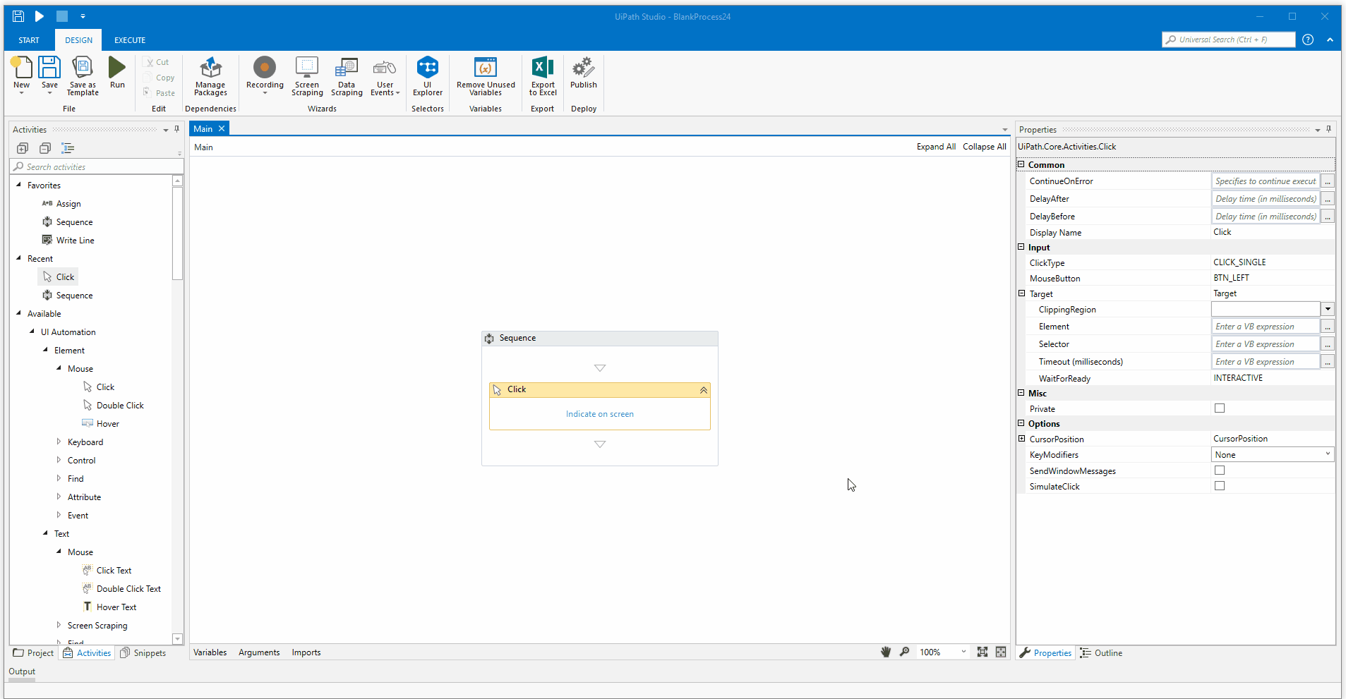Open the Variables panel tab

coord(210,652)
